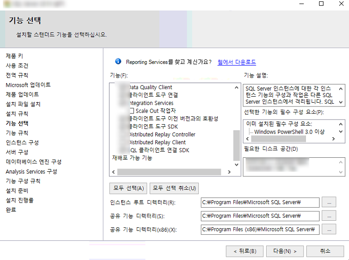Browse for 공유 기능 디렉터리(S) folder
The height and width of the screenshot is (260, 349).
[x=329, y=216]
